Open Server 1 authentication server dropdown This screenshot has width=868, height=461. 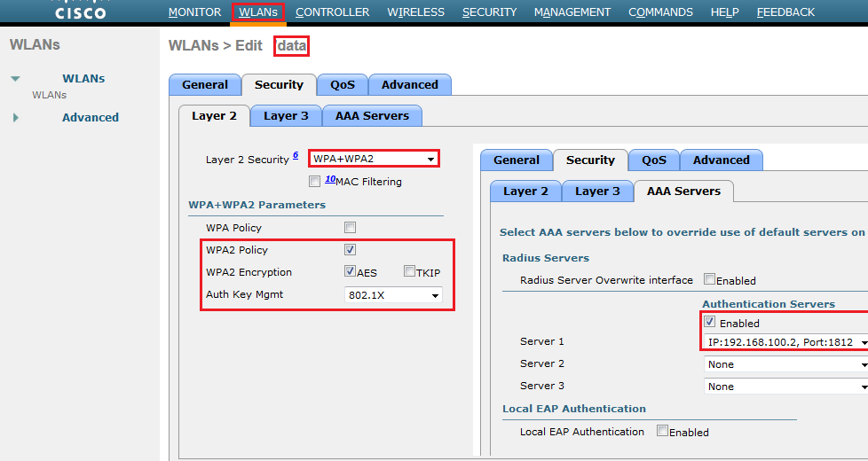coord(785,341)
